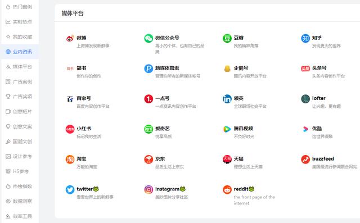Click the 简书 Jianshu logo icon
This screenshot has height=223, width=360.
[x=70, y=69]
